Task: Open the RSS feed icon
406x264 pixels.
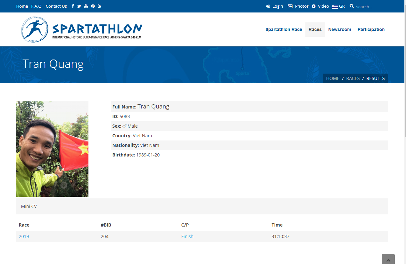Action: (x=100, y=6)
